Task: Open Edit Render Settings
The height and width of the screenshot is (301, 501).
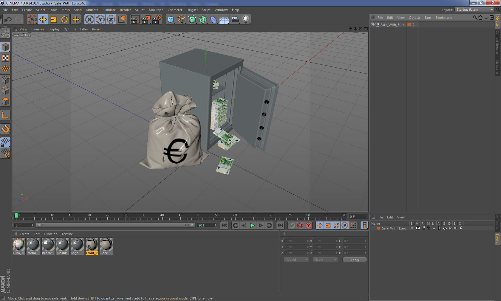Action: click(x=157, y=20)
